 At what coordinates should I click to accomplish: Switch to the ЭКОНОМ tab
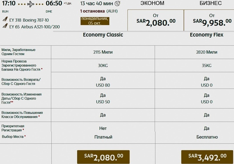click(152, 3)
